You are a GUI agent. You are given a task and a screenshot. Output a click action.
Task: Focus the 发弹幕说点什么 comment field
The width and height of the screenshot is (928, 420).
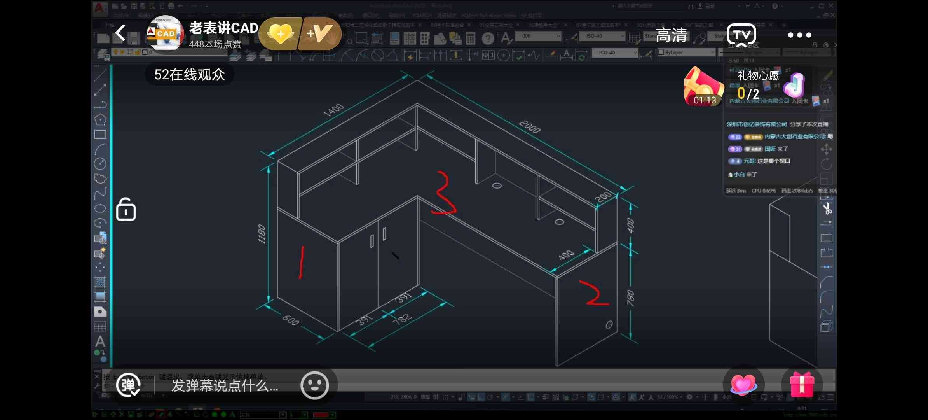[x=225, y=385]
